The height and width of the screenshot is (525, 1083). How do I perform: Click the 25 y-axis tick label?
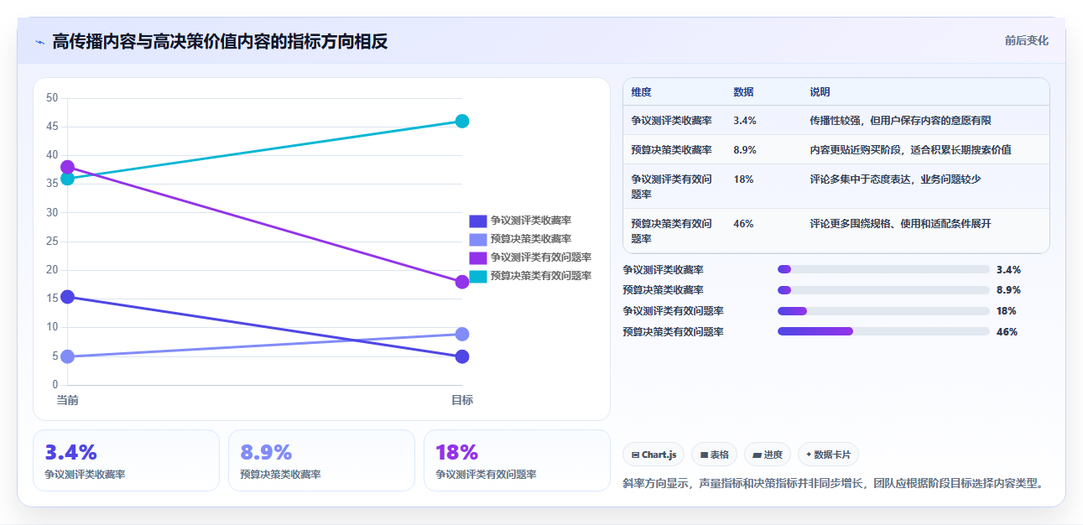52,242
